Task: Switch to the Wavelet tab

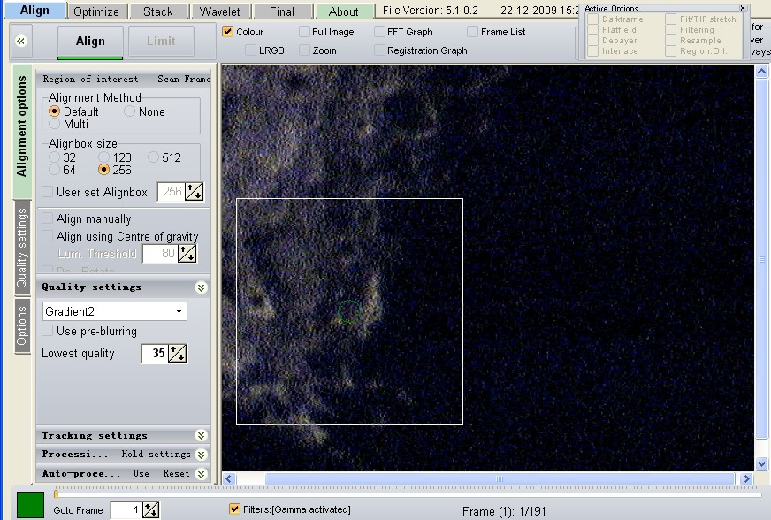Action: [x=219, y=11]
